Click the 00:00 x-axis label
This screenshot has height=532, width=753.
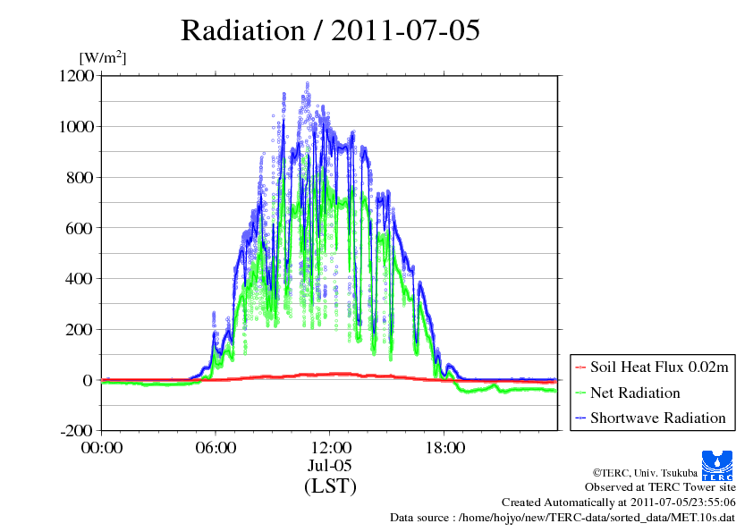point(102,448)
